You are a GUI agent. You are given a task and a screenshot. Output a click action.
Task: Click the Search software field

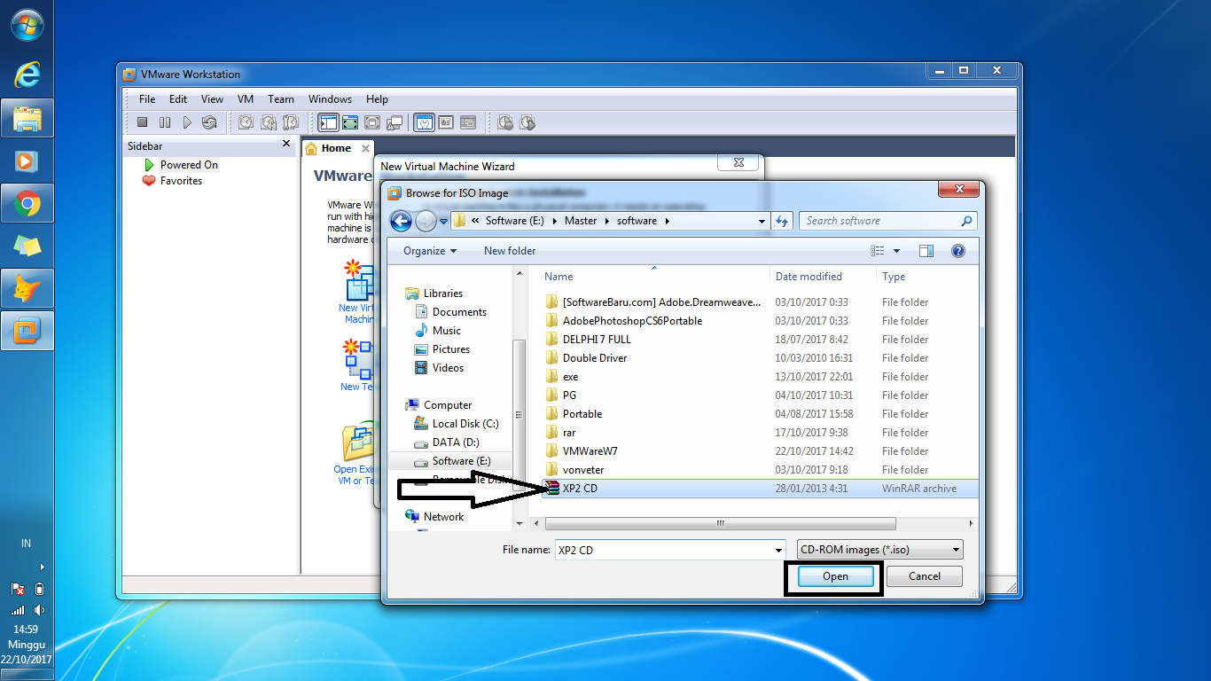pos(887,221)
